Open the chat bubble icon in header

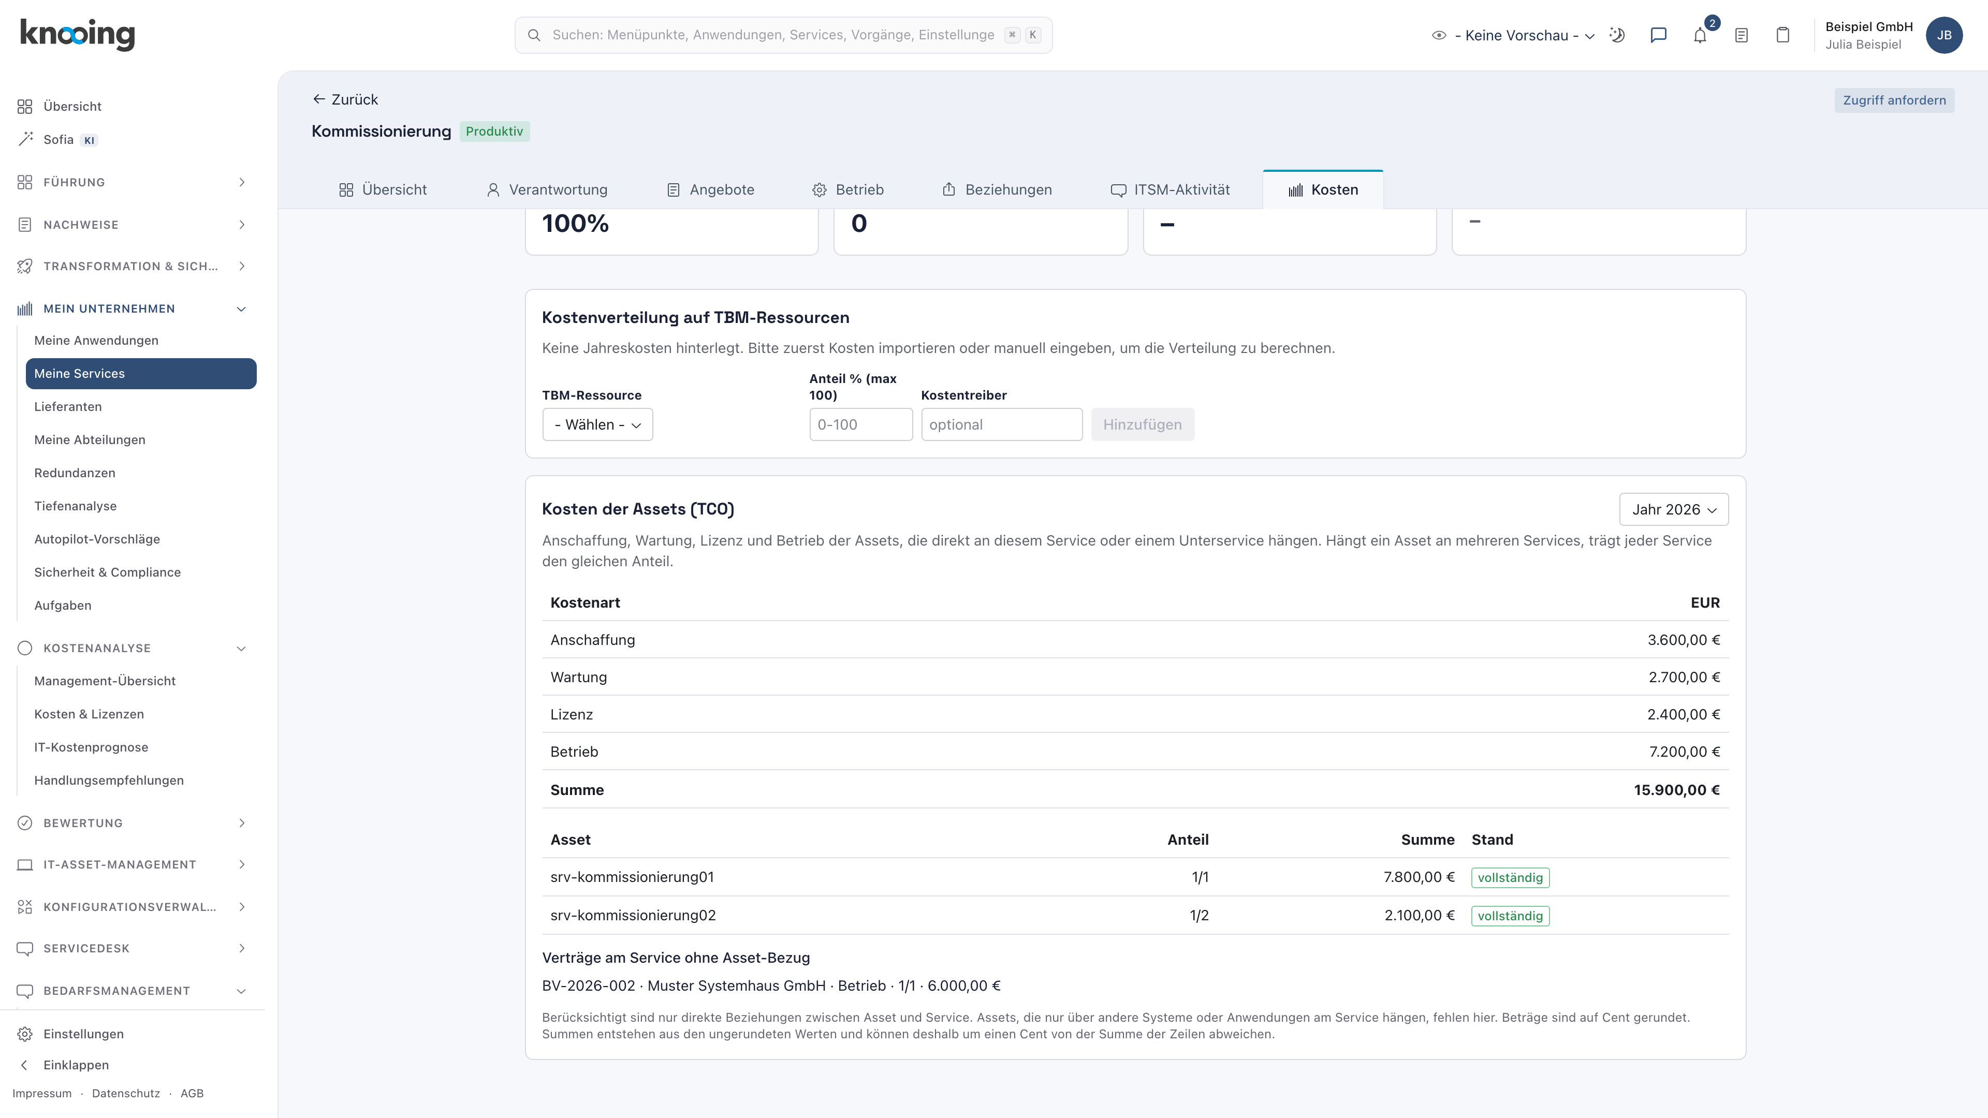(x=1658, y=35)
